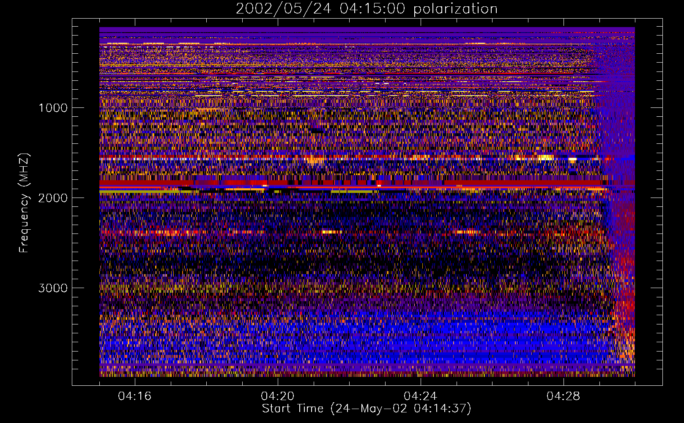Viewport: 684px width, 423px height.
Task: Click the 3000 frequency tick label
Action: point(53,288)
